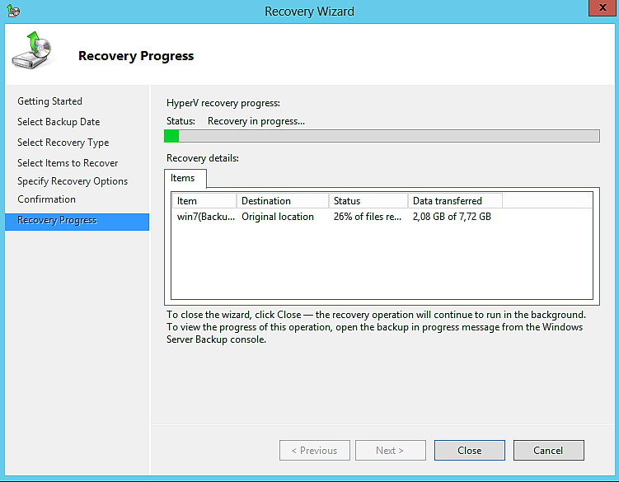Screen dimensions: 619x482
Task: Jump to the Confirmation step
Action: 47,199
